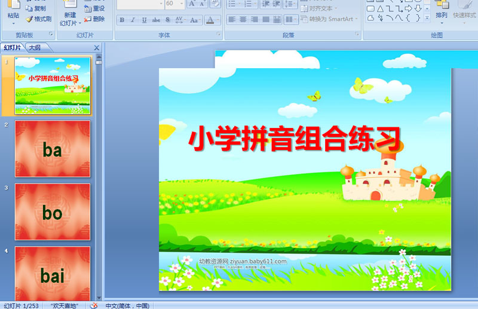Open Clipboard (剪贴板) dialog launcher

[x=51, y=35]
